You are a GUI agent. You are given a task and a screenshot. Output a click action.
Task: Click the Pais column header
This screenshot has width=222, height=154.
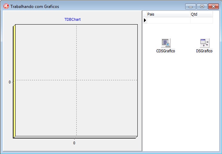tap(168, 14)
